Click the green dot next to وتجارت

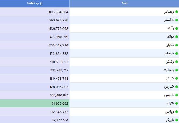pyautogui.click(x=177, y=70)
